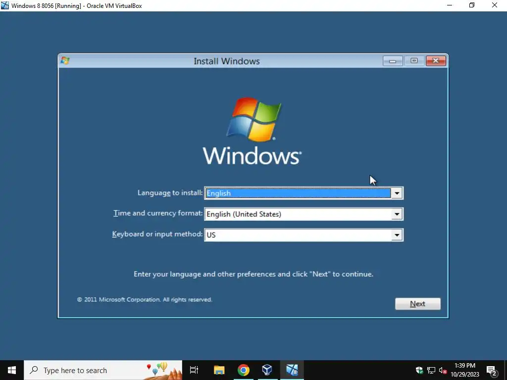
Task: Open File Explorer from the taskbar
Action: coord(219,370)
